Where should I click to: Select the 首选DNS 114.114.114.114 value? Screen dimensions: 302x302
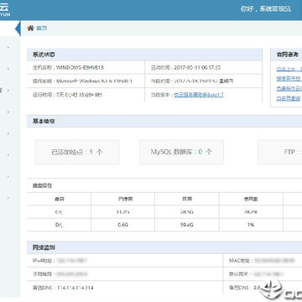click(x=75, y=288)
